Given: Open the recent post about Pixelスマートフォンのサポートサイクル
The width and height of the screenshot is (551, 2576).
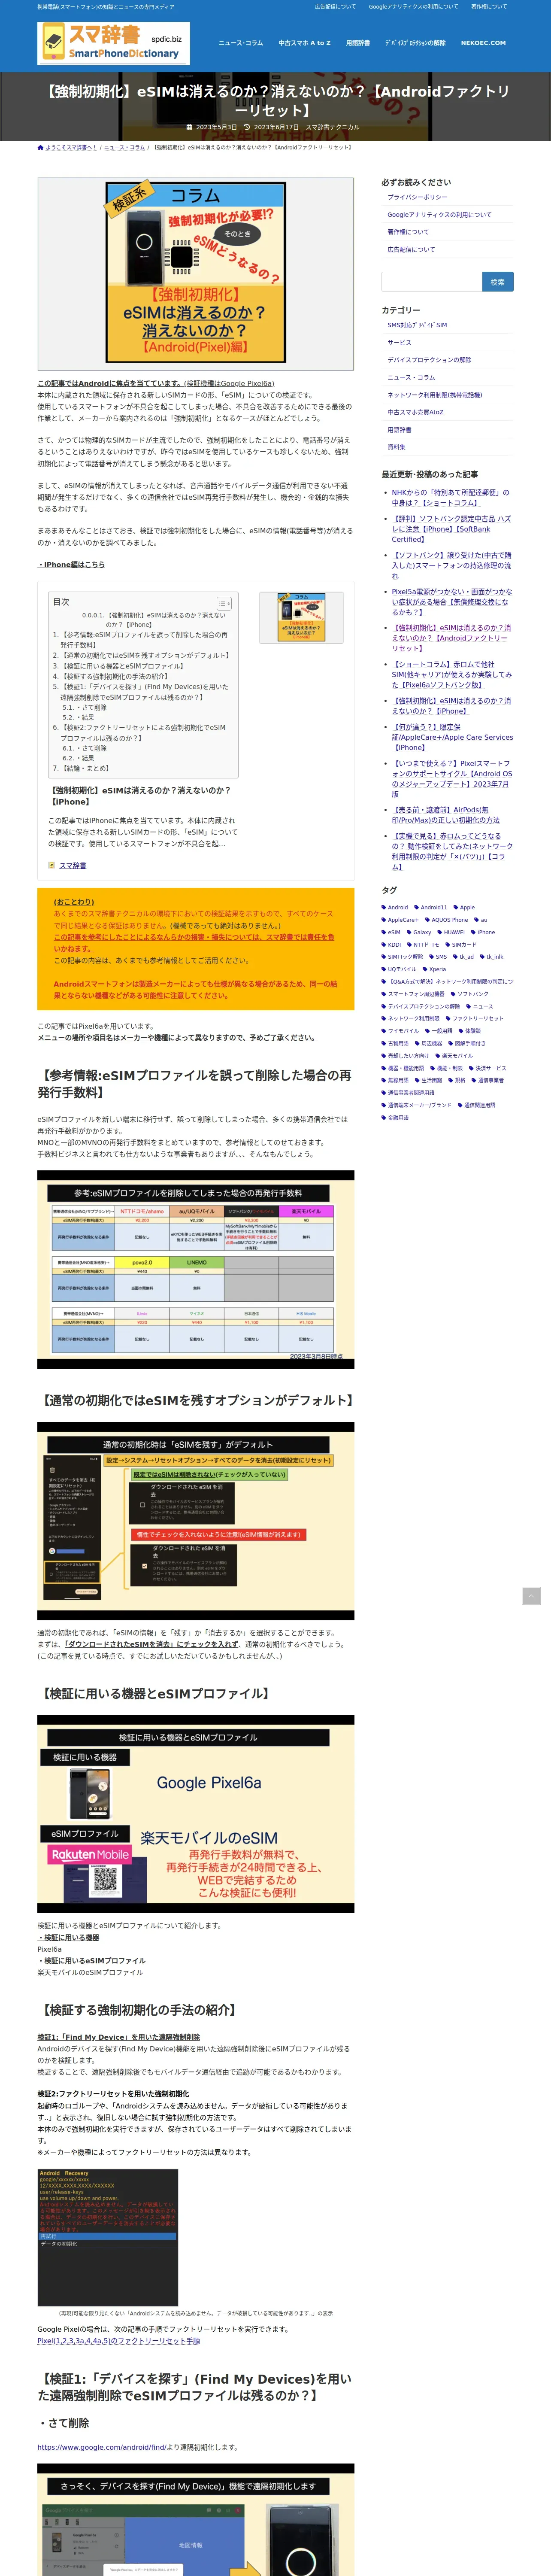Looking at the screenshot, I should (x=452, y=778).
